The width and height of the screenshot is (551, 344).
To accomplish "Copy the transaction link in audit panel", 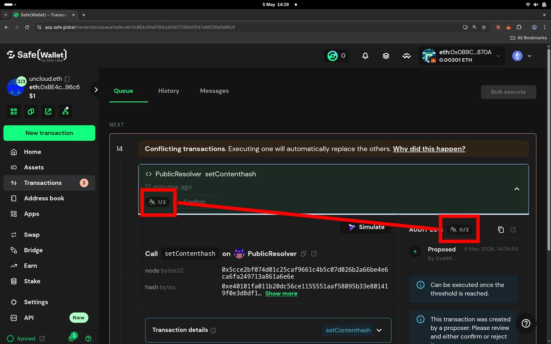I will click(501, 229).
